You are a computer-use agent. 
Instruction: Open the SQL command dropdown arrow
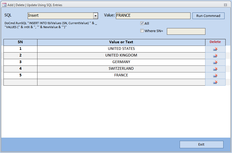coord(96,16)
